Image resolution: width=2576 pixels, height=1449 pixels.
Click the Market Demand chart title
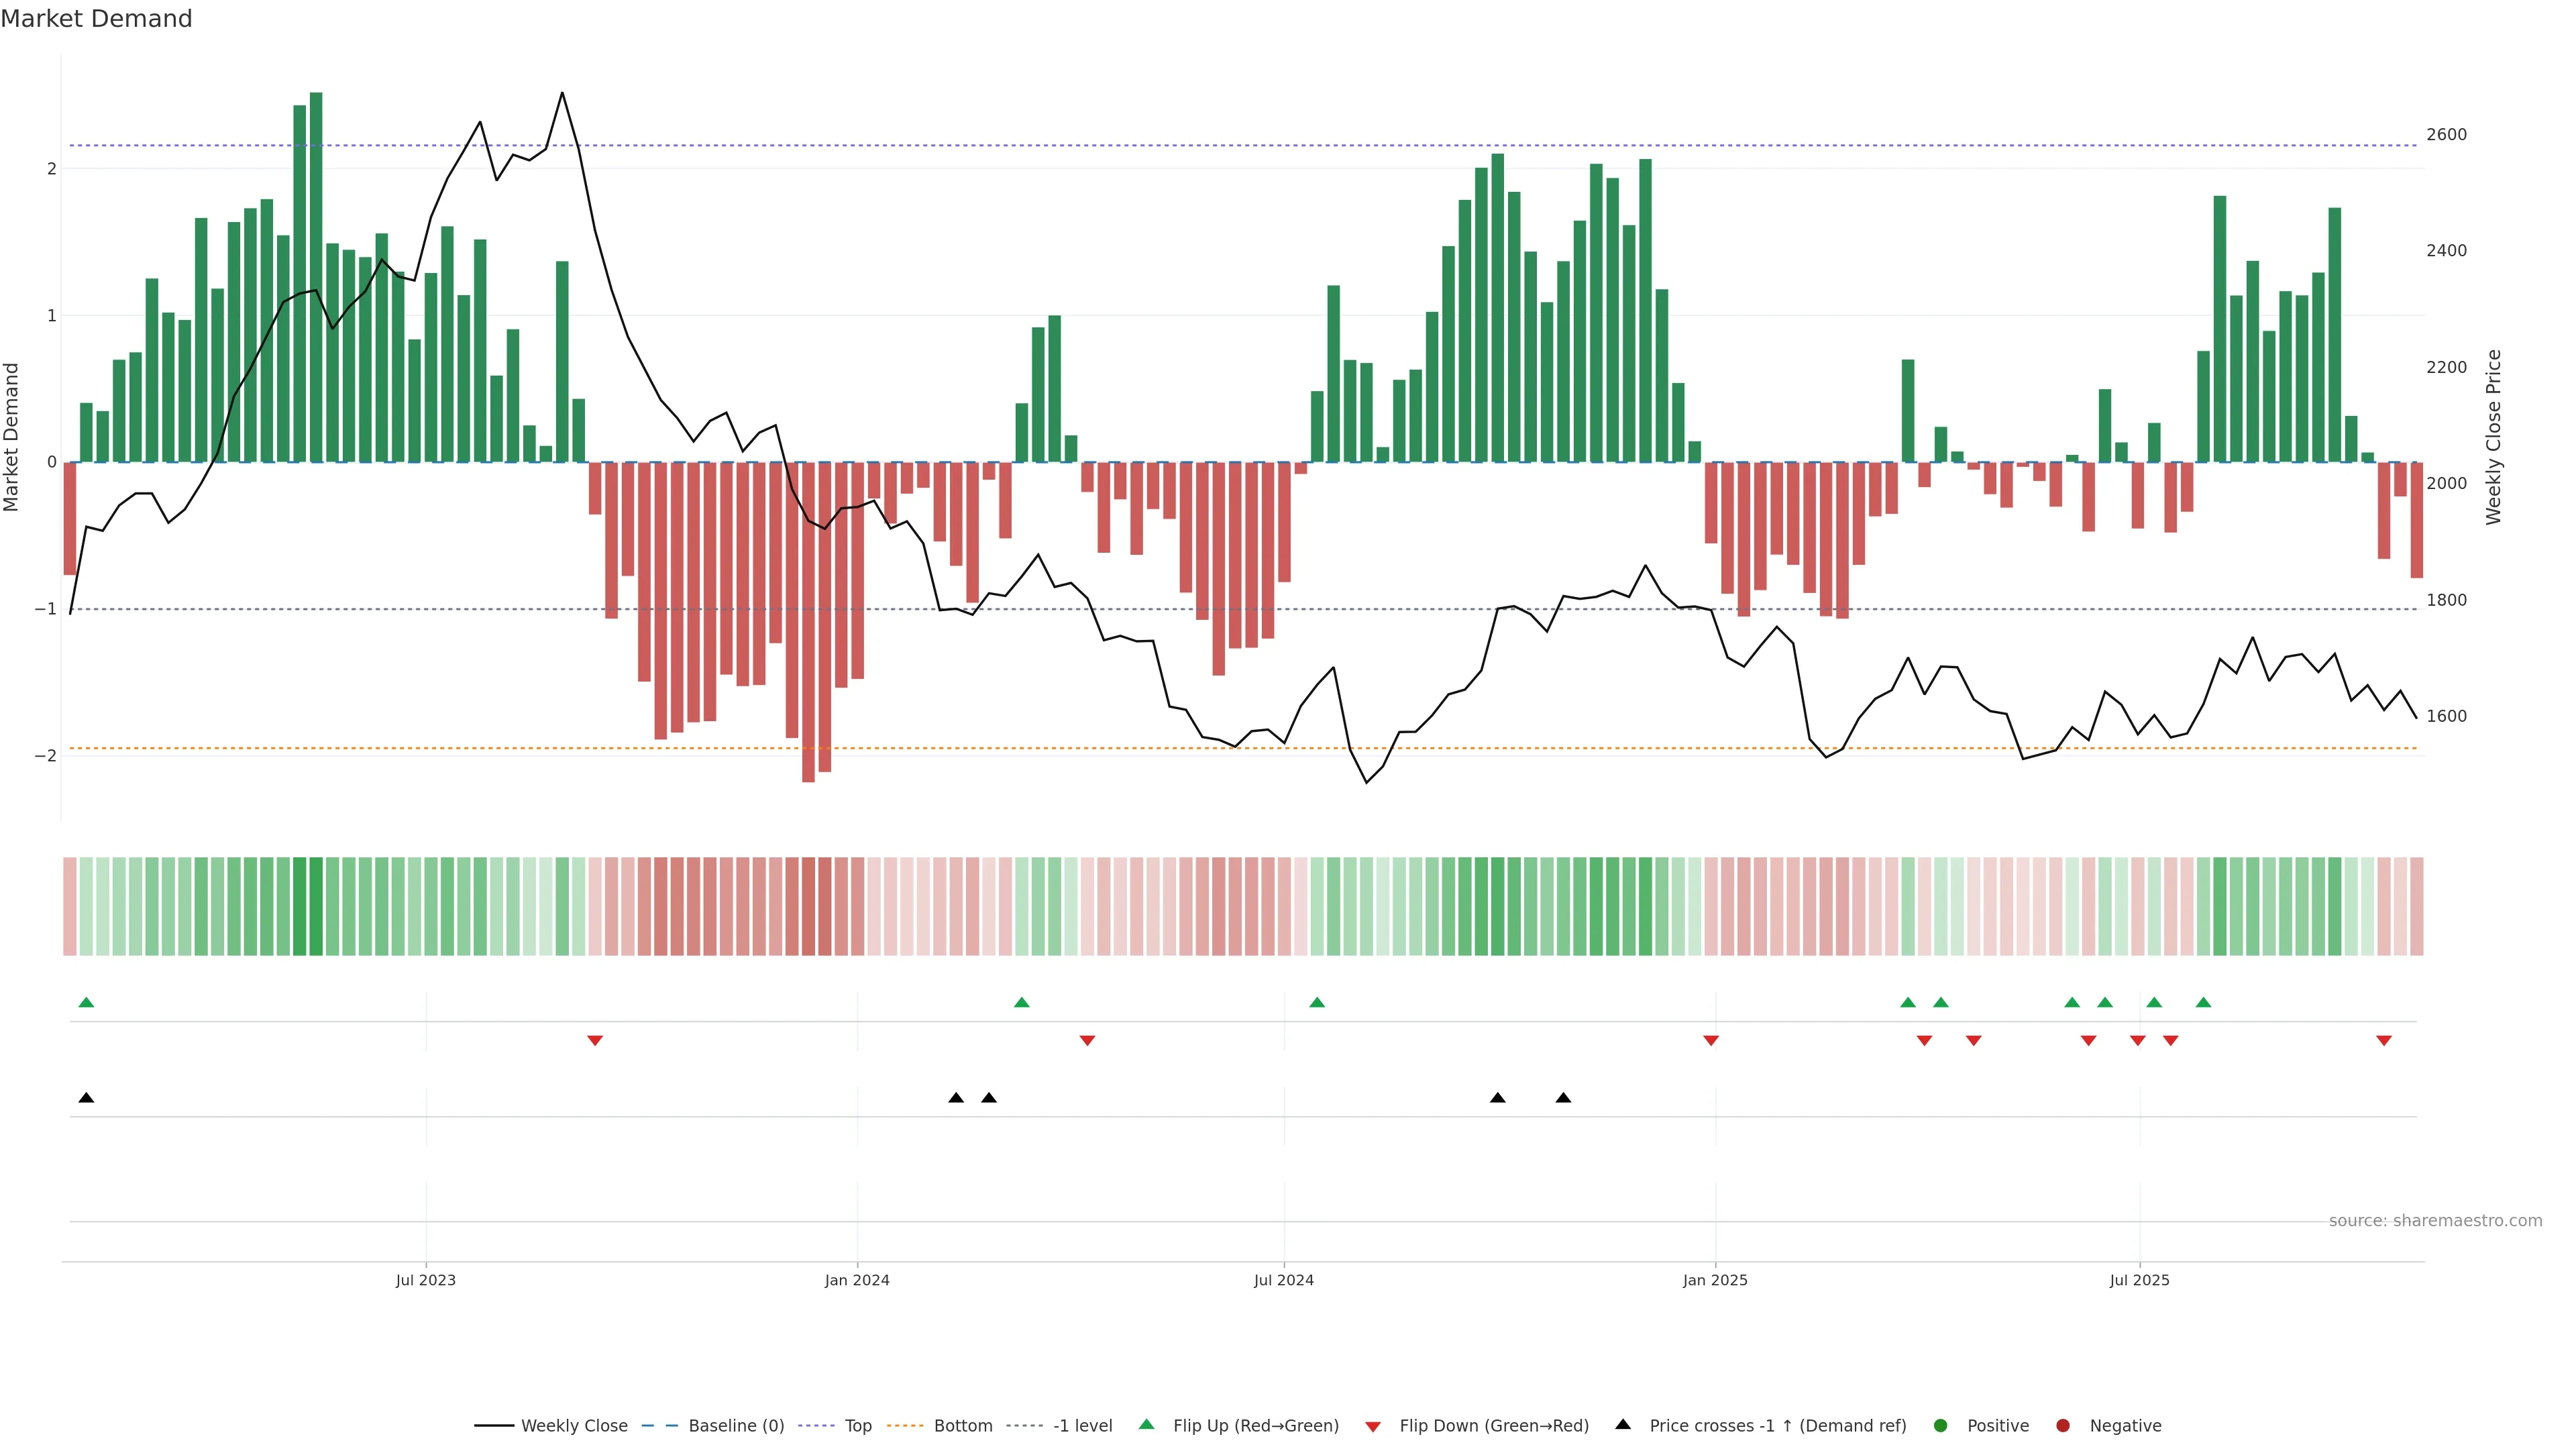point(96,19)
